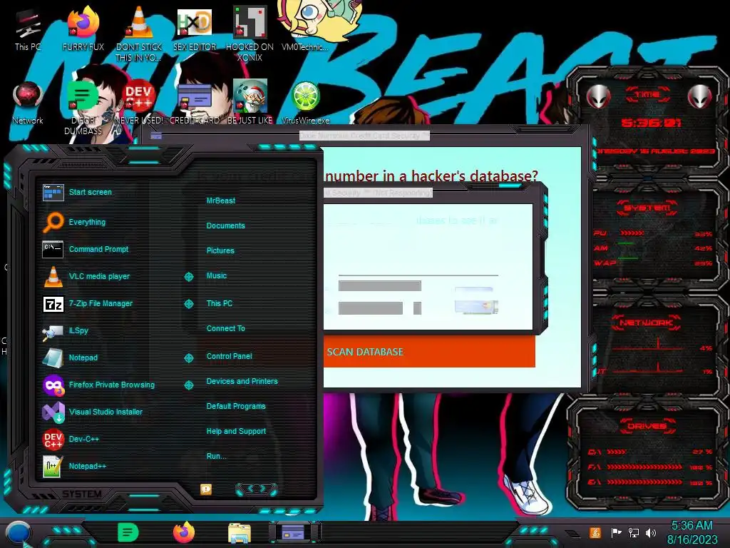Click the small gray CVV field

pyautogui.click(x=417, y=308)
